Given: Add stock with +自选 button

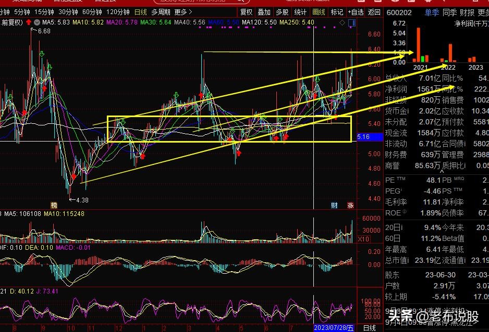Looking at the screenshot, I should click(x=356, y=12).
